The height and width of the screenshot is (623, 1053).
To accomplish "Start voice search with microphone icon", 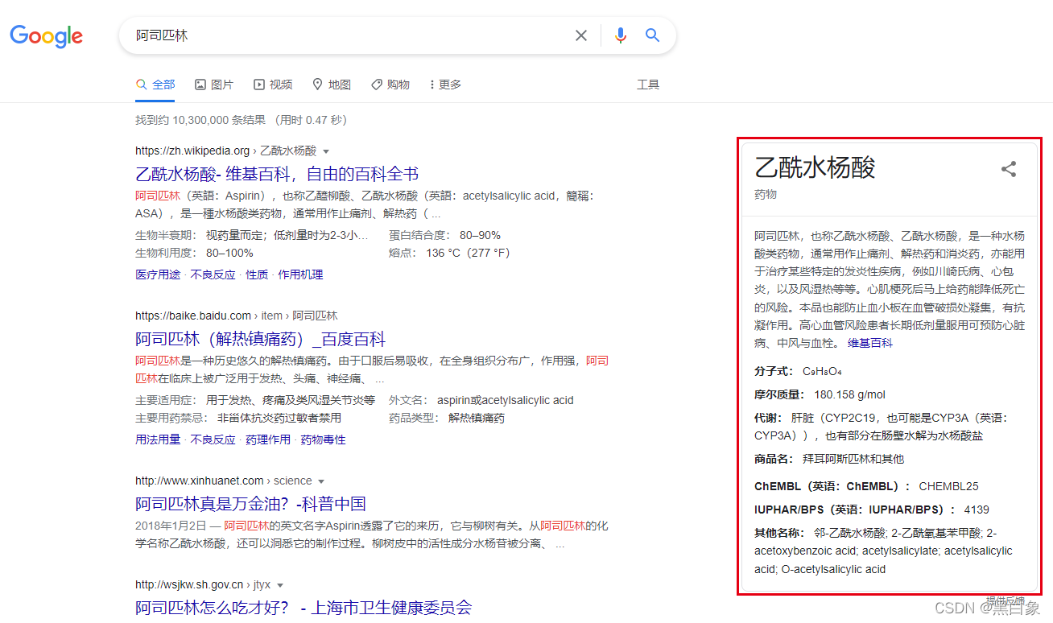I will click(620, 35).
